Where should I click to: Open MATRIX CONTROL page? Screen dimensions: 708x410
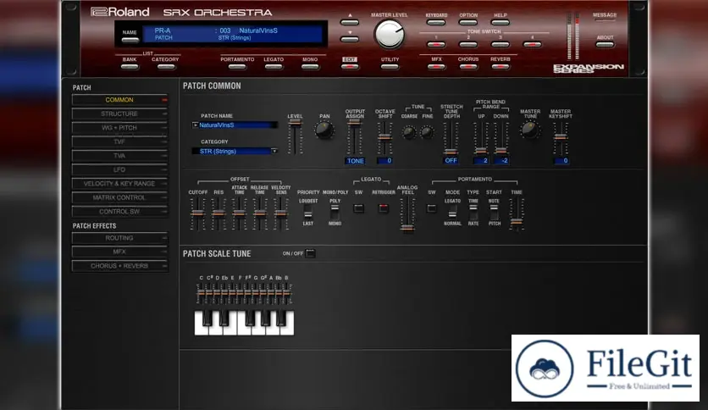click(119, 197)
